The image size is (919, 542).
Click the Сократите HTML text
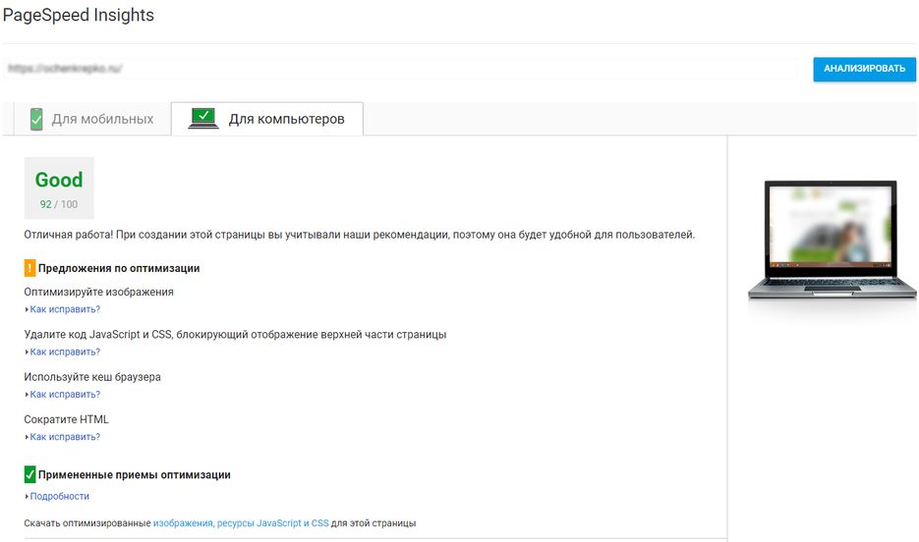point(66,419)
